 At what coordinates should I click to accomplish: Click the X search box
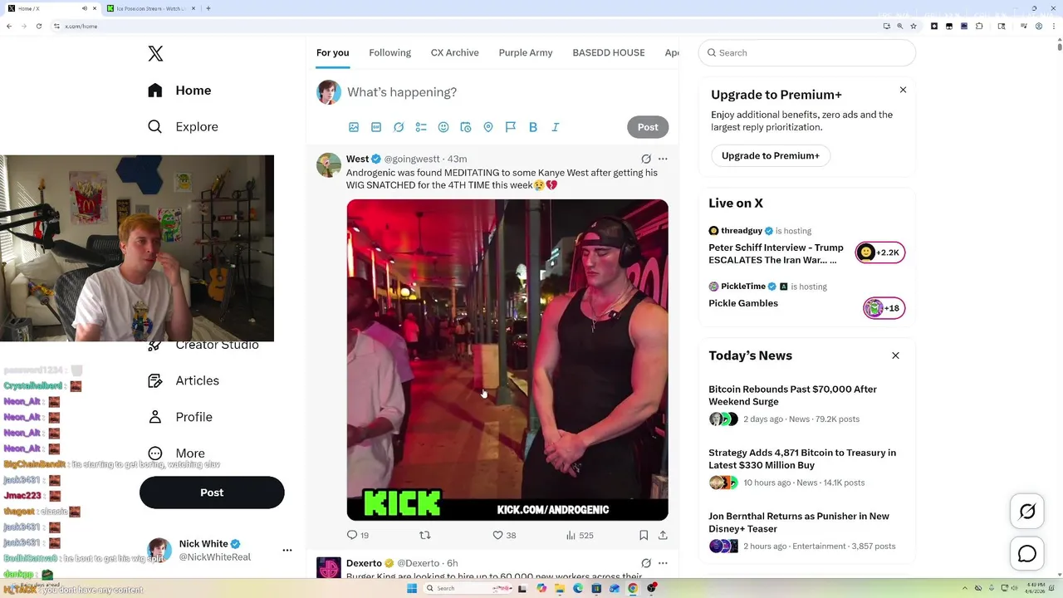(x=807, y=52)
